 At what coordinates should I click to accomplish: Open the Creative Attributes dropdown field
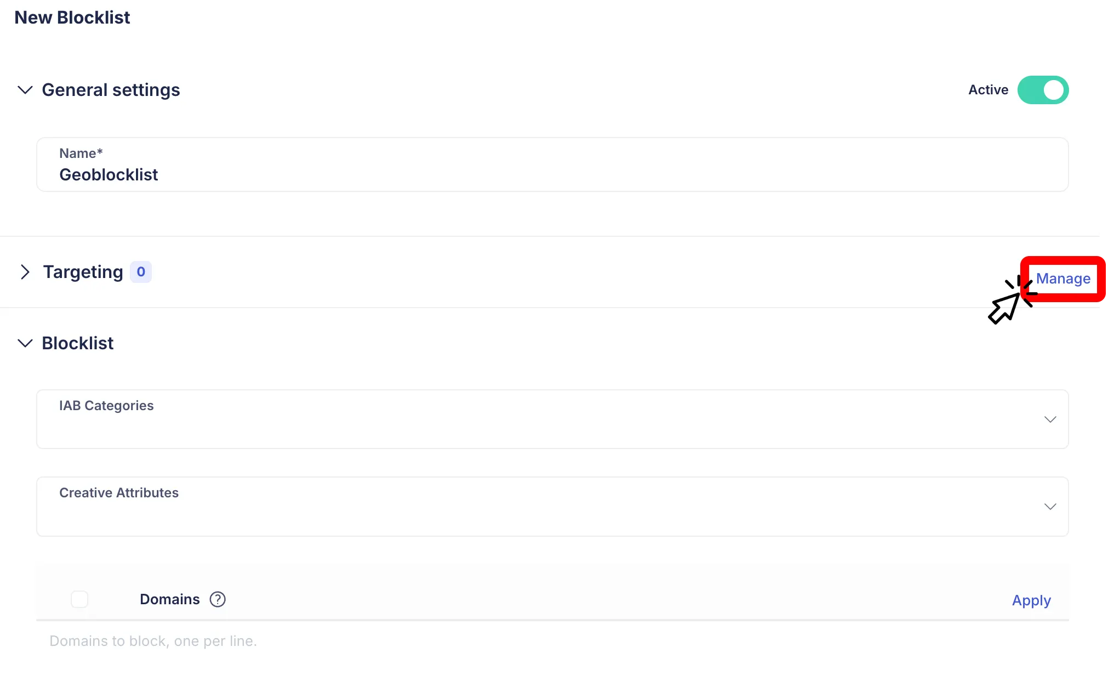(552, 507)
